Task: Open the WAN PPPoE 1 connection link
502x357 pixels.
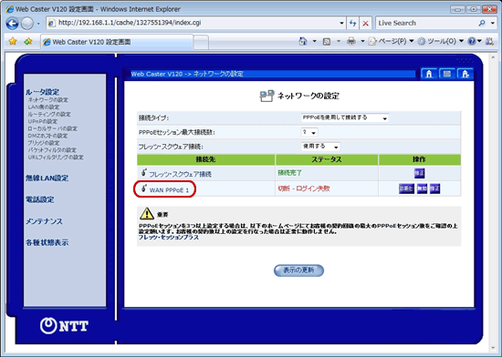Action: tap(169, 190)
